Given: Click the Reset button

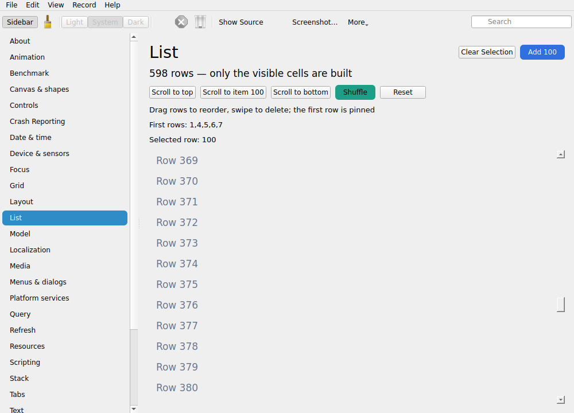Looking at the screenshot, I should (x=403, y=92).
